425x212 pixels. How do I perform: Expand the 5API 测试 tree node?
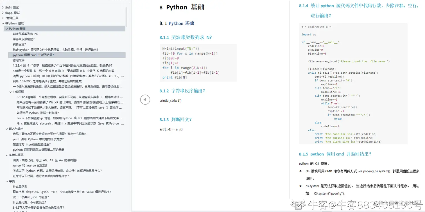3,8
